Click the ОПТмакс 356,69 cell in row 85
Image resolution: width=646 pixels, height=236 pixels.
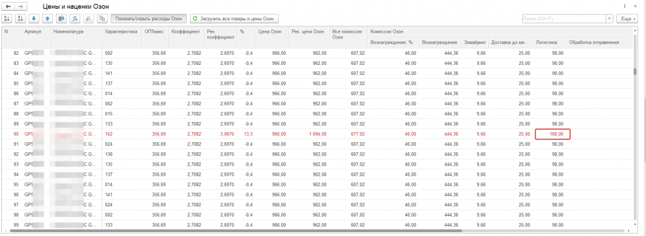[155, 84]
